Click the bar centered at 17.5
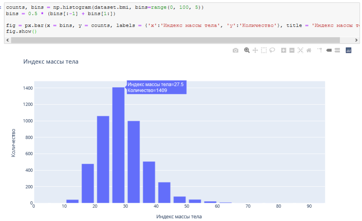 pyautogui.click(x=88, y=184)
